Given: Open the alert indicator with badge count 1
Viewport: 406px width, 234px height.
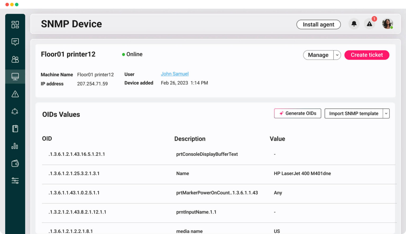Looking at the screenshot, I should tap(370, 24).
